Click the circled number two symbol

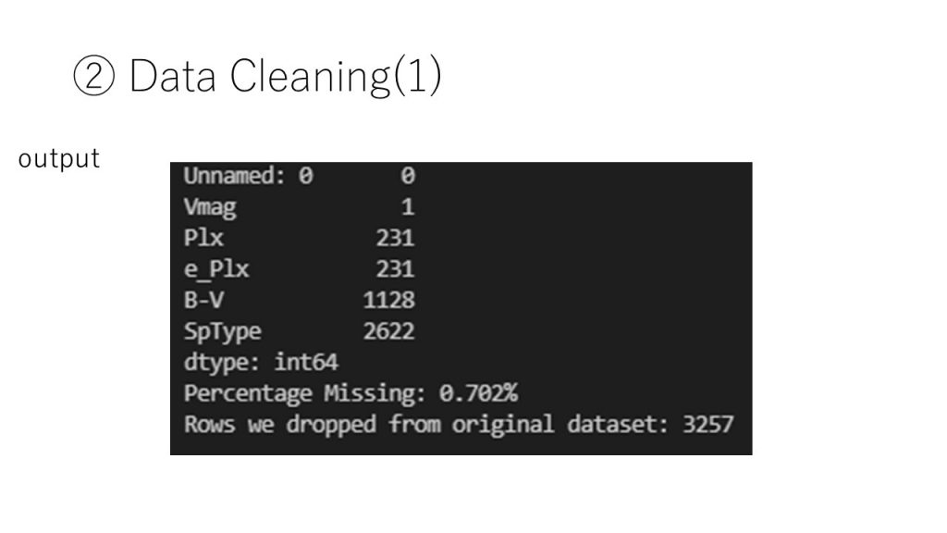93,76
